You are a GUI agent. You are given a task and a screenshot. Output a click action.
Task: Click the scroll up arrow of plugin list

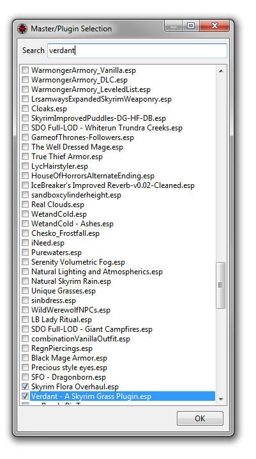pos(221,71)
